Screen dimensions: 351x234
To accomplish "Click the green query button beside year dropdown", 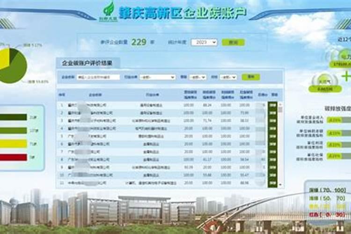I will (233, 42).
